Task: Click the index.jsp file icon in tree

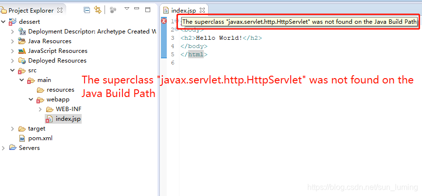Action: tap(49, 119)
